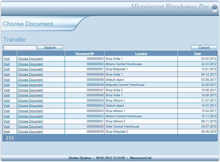Click the date 22.01.2012 cell
Image resolution: width=220 pixels, height=162 pixels.
[198, 64]
